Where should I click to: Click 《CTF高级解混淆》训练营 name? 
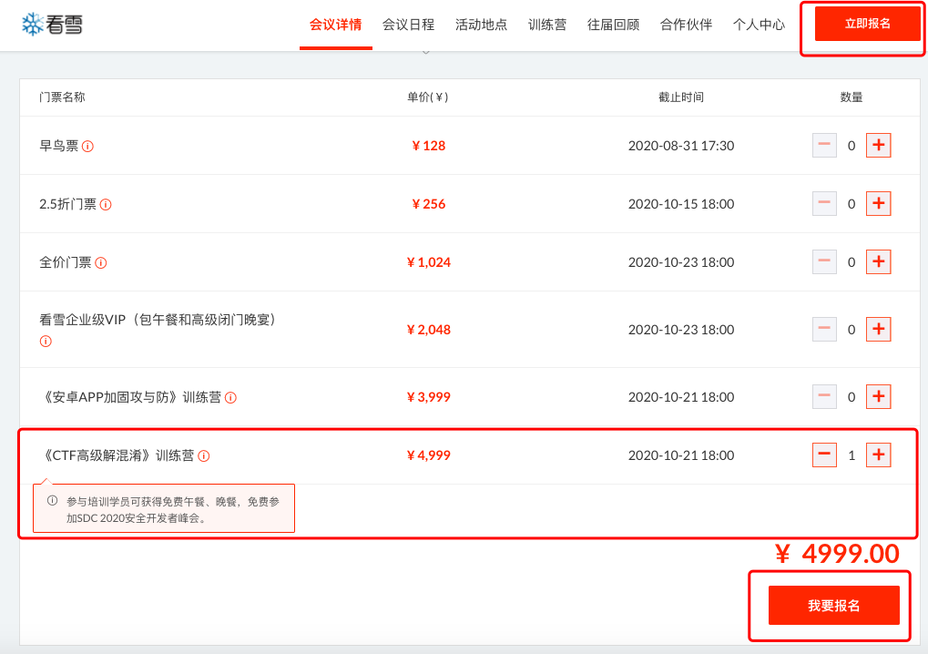tap(117, 455)
